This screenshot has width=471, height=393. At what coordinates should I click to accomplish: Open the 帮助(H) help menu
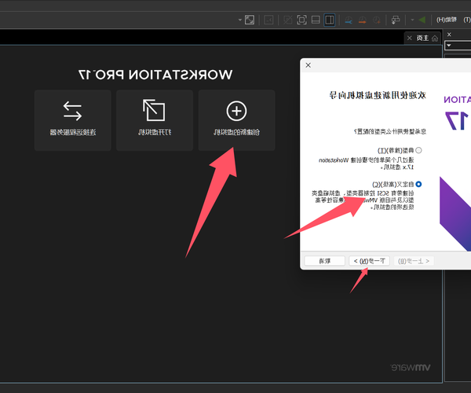[447, 20]
